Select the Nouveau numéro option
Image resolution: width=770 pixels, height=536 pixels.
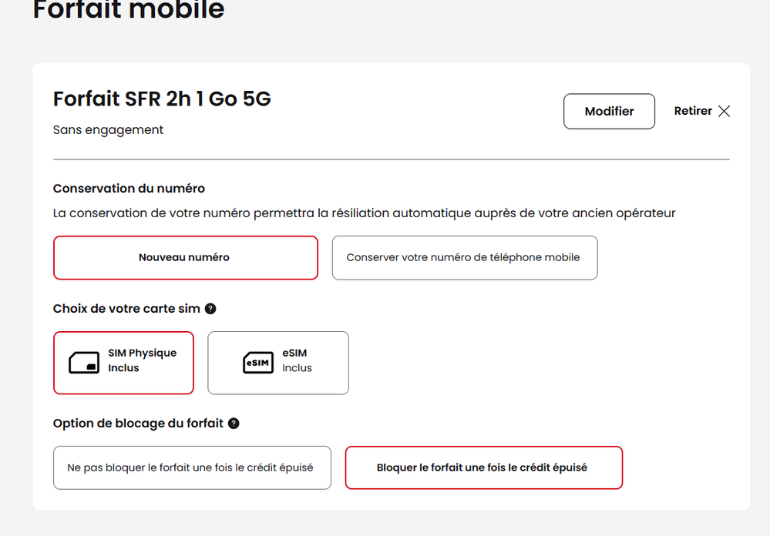[185, 257]
